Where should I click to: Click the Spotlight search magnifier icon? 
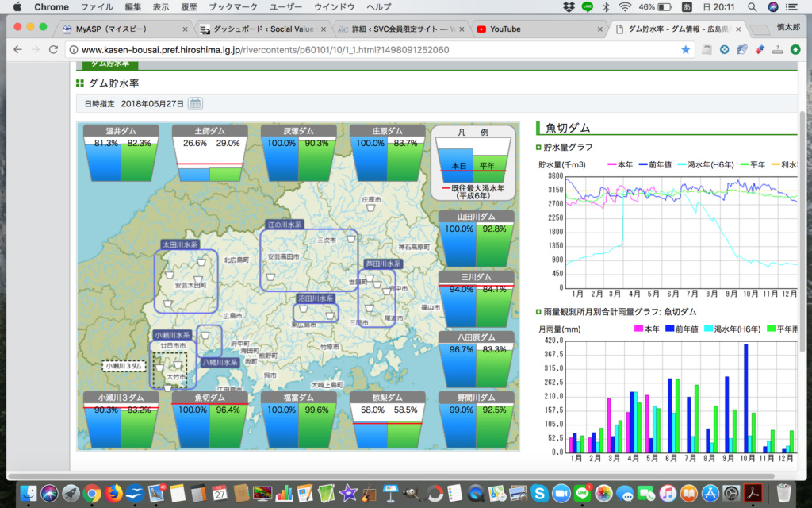(x=752, y=7)
